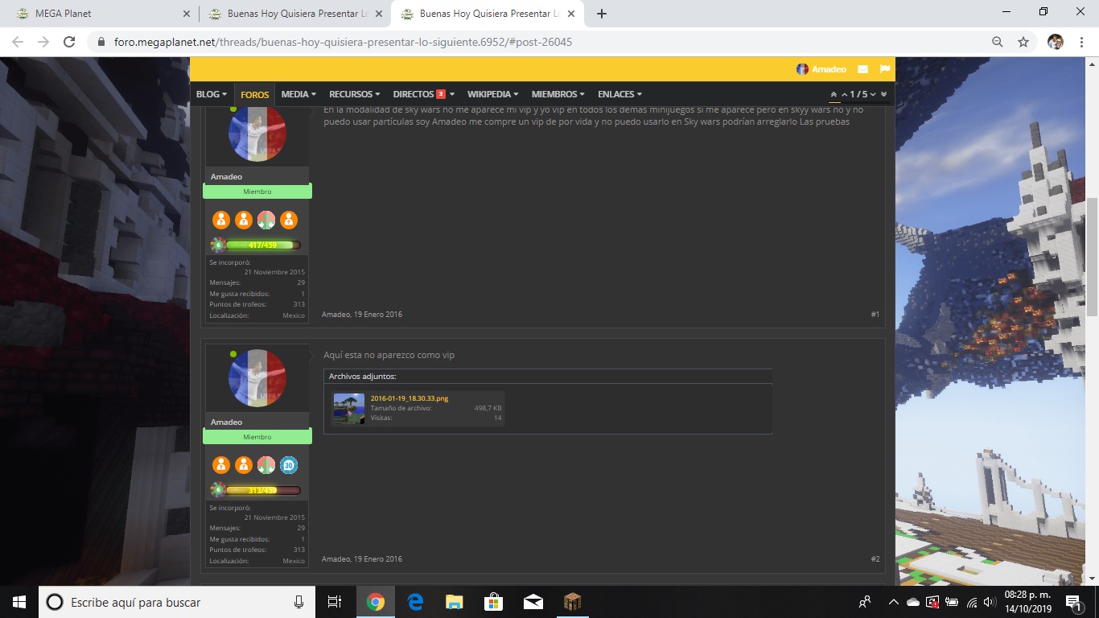Screen dimensions: 1099x618
Task: Open the zoom magnifier icon in the address bar
Action: (998, 42)
